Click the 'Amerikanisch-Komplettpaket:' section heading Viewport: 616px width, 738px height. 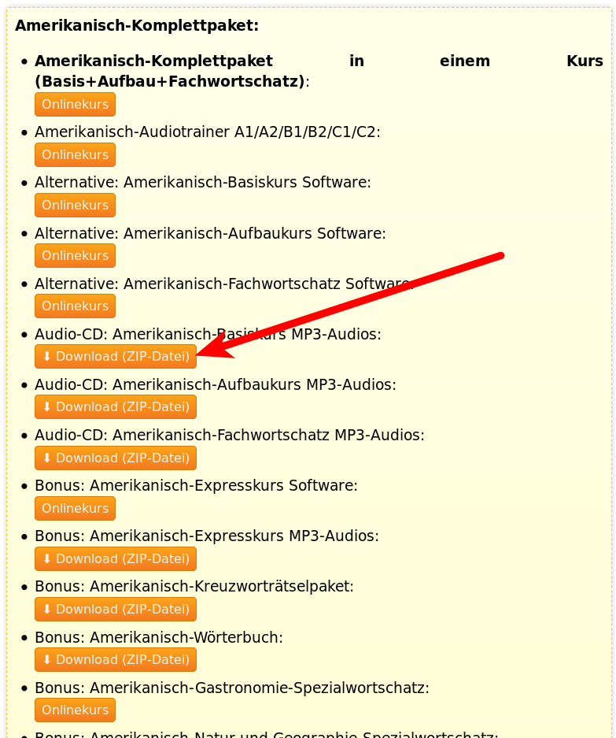pos(137,25)
